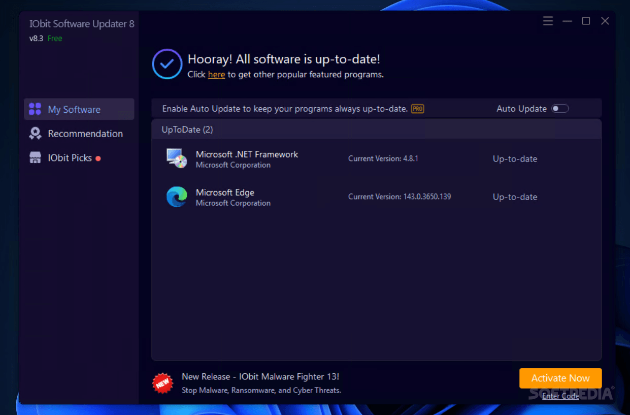Follow the 'here' link for featured programs
630x415 pixels.
point(216,75)
